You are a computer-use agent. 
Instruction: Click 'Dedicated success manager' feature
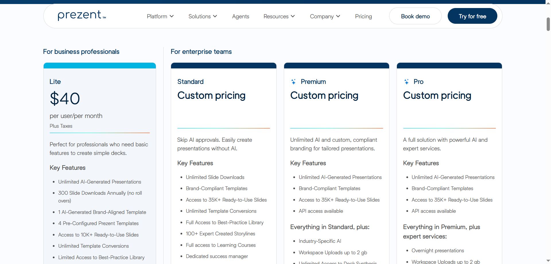click(217, 256)
